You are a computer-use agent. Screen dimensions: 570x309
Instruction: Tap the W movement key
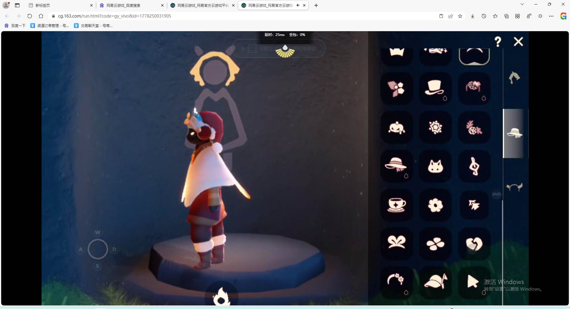pos(98,232)
